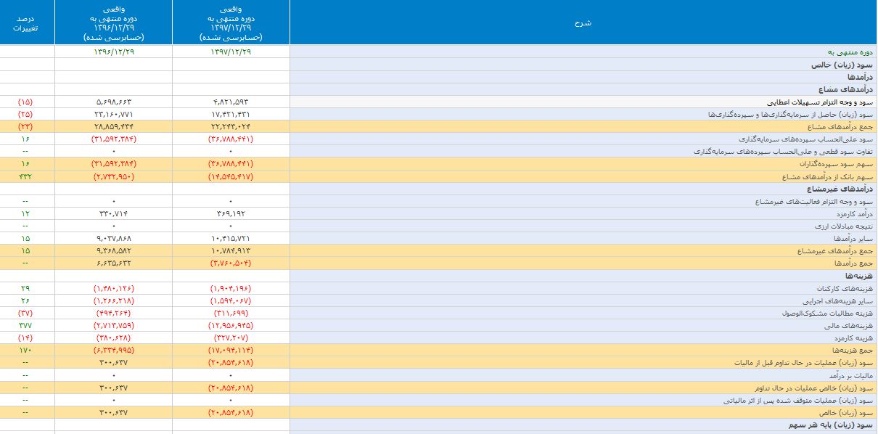This screenshot has width=878, height=434.
Task: Select the 'سایر درآمدها' row label
Action: (853, 238)
